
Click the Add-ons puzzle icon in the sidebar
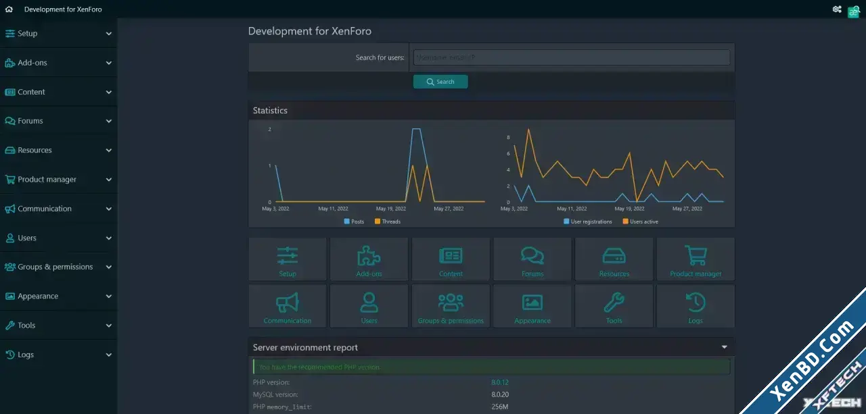click(10, 63)
